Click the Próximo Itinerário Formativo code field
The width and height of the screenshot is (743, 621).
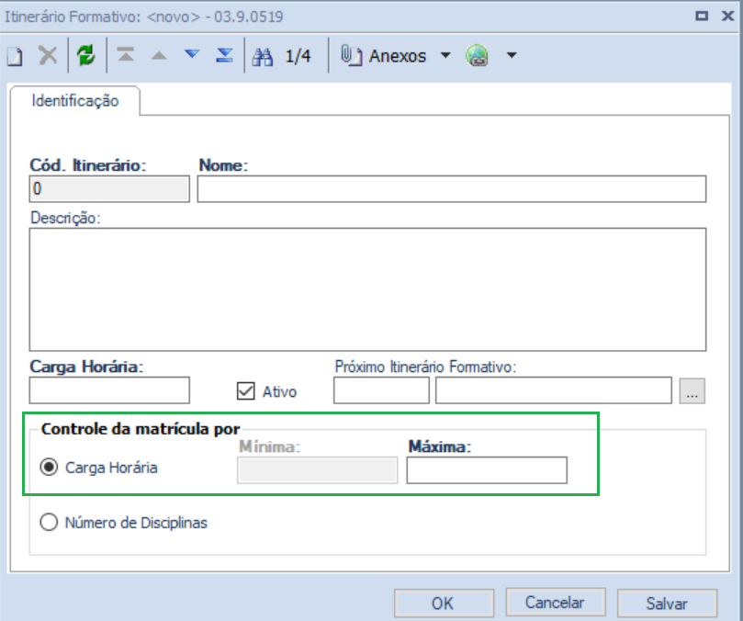point(381,390)
